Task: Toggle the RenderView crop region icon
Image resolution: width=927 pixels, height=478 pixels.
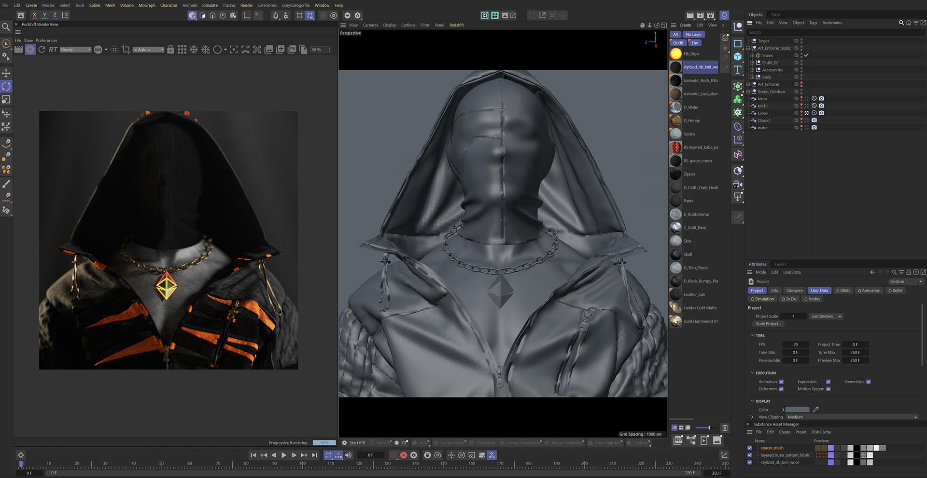Action: [x=126, y=50]
